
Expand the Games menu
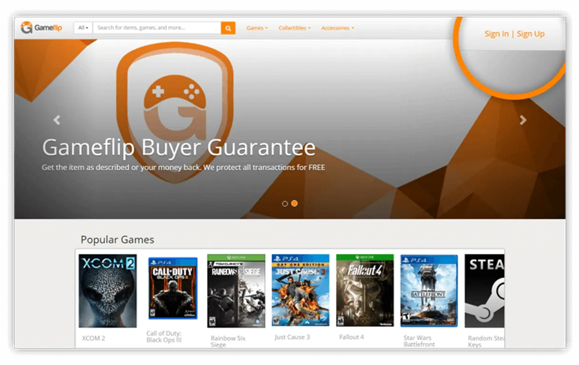click(x=257, y=28)
